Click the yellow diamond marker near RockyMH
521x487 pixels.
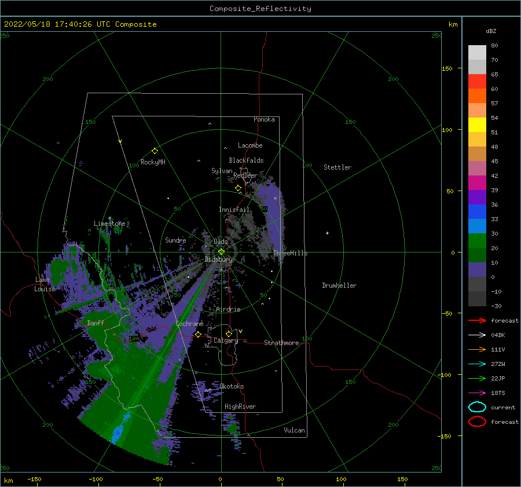(155, 151)
